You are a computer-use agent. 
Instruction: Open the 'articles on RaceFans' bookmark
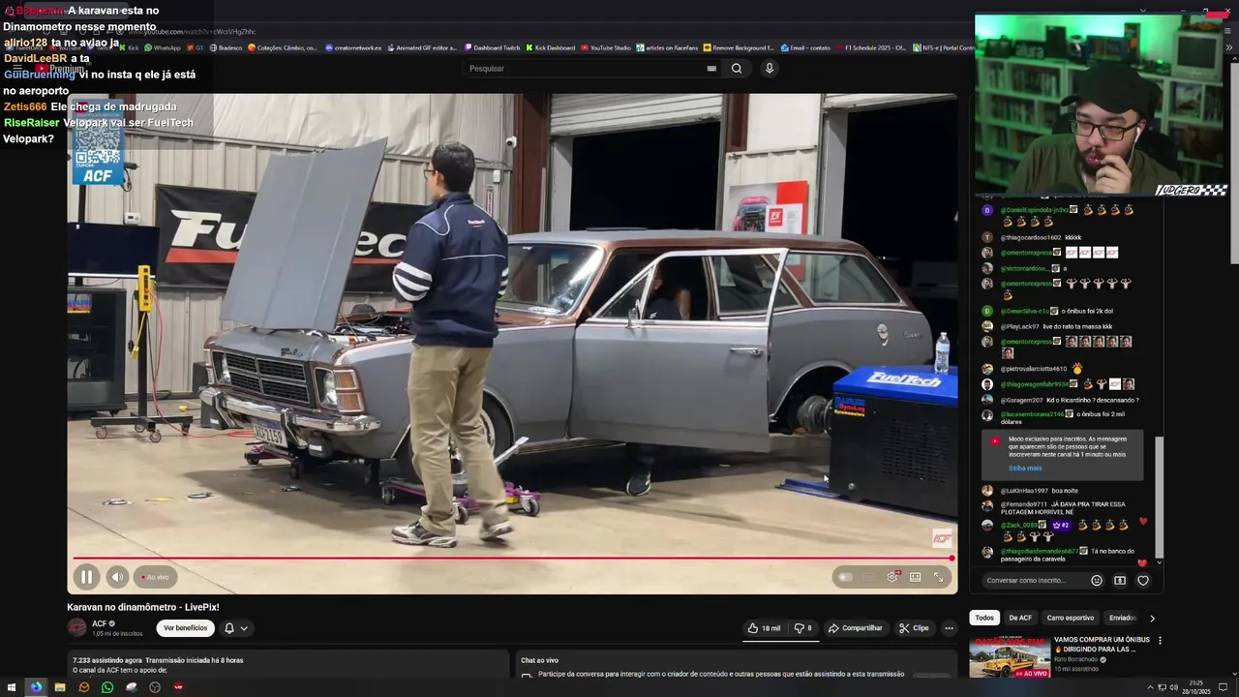coord(667,47)
